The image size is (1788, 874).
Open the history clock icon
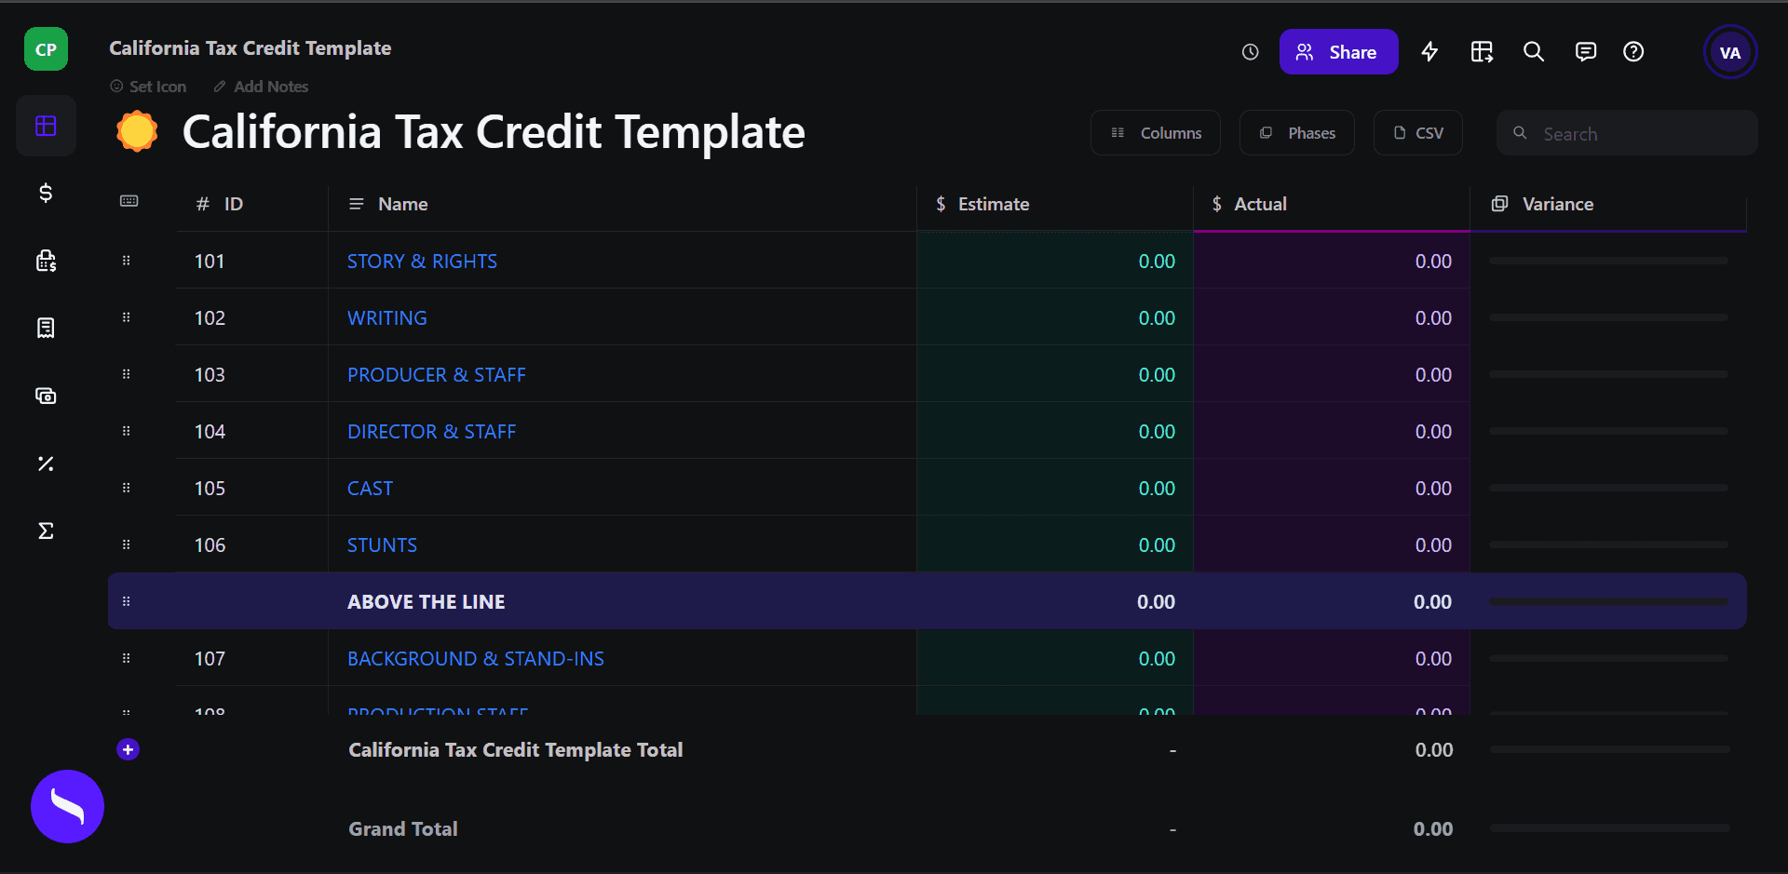coord(1250,52)
